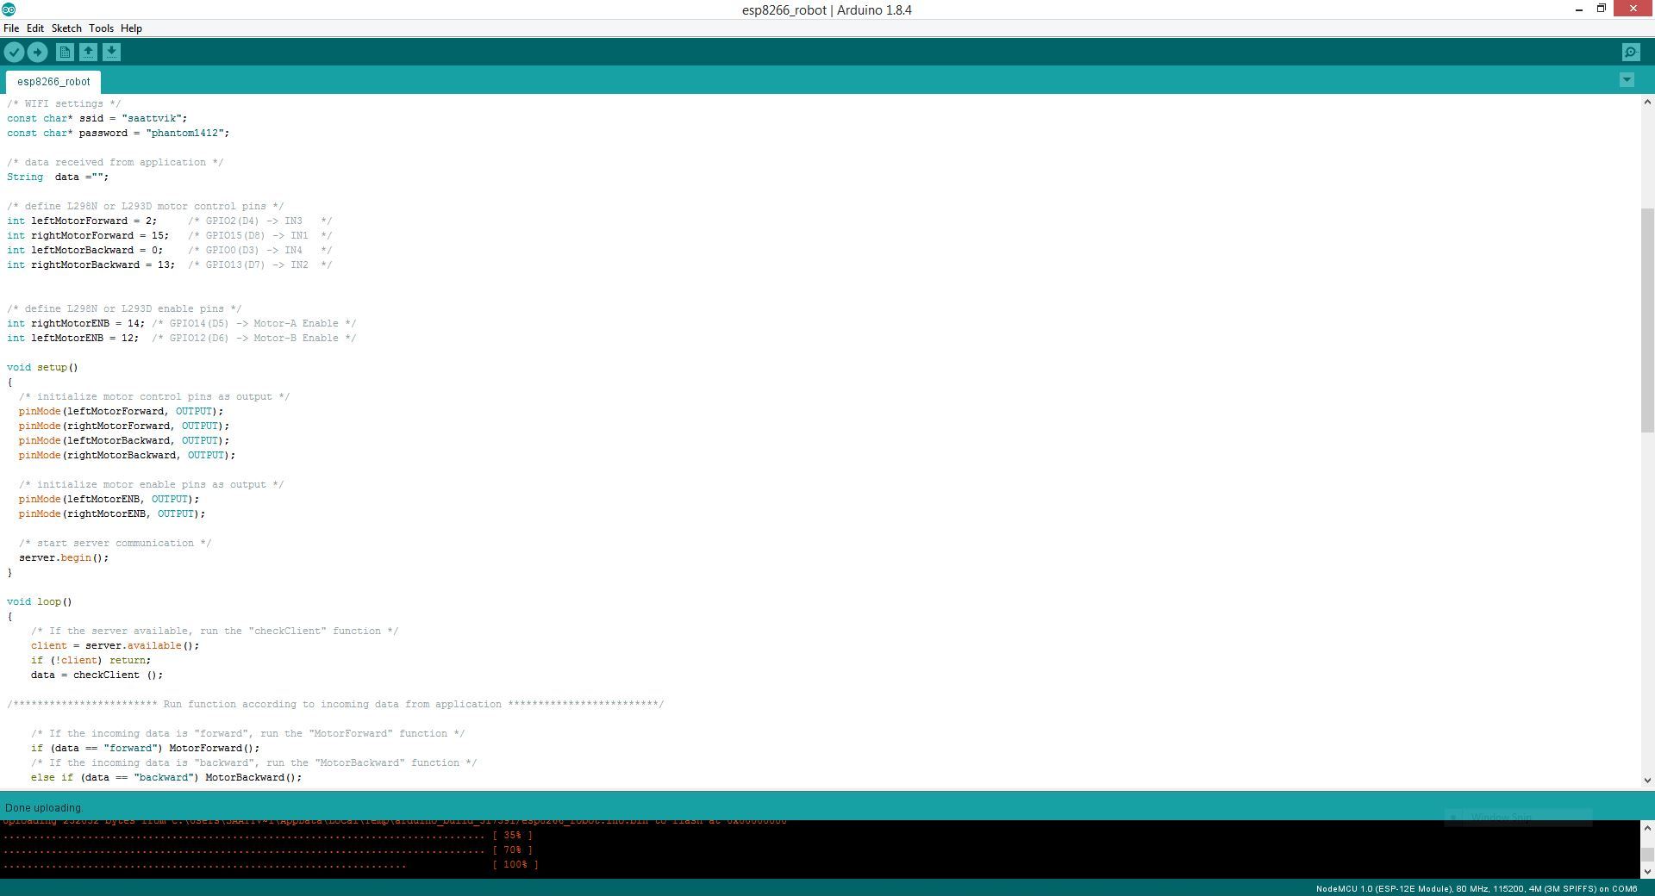Click the "pinMode(leftMotorBackward, OUTPUT);" line
This screenshot has height=896, width=1655.
[x=124, y=440]
